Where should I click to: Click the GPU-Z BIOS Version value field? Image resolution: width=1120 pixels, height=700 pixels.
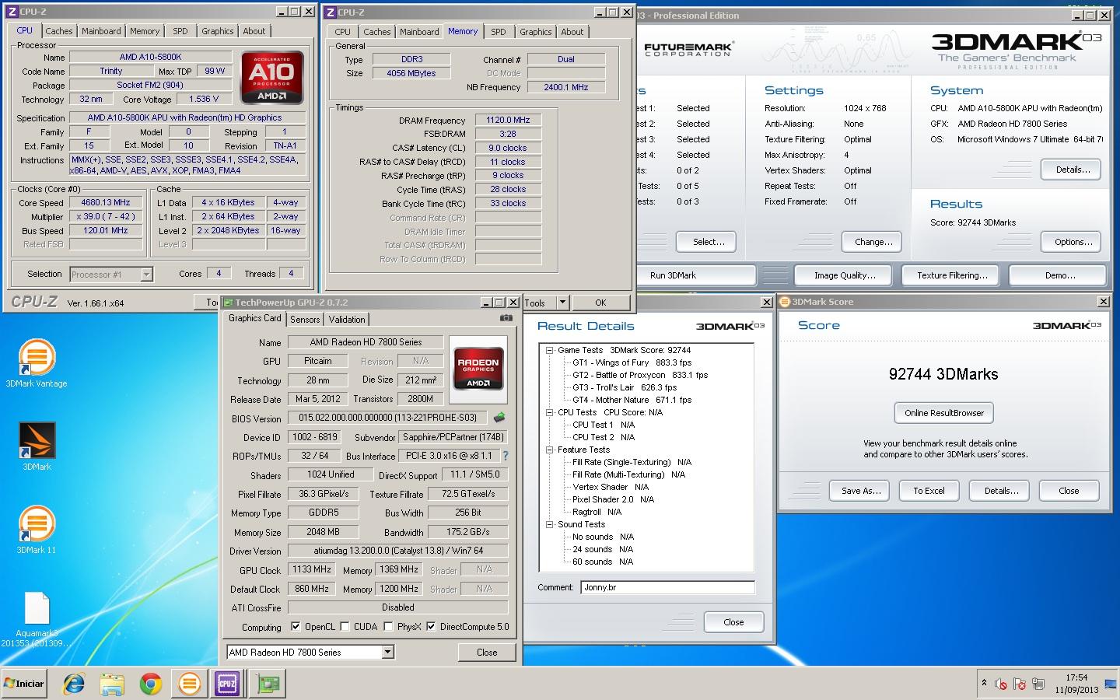click(387, 418)
